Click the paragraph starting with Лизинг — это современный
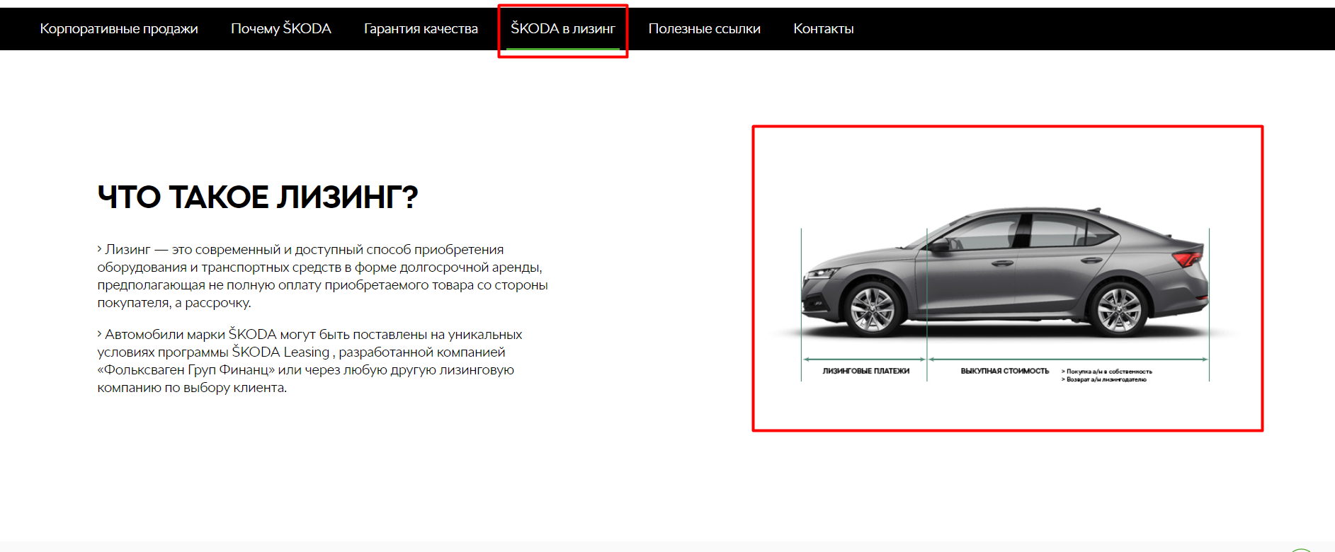Screen dimensions: 1335x552 point(323,276)
